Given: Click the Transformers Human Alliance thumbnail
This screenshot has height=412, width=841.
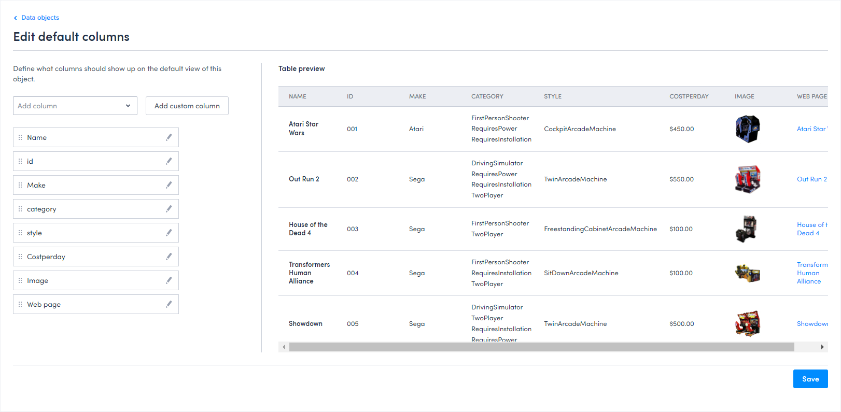Looking at the screenshot, I should coord(748,273).
